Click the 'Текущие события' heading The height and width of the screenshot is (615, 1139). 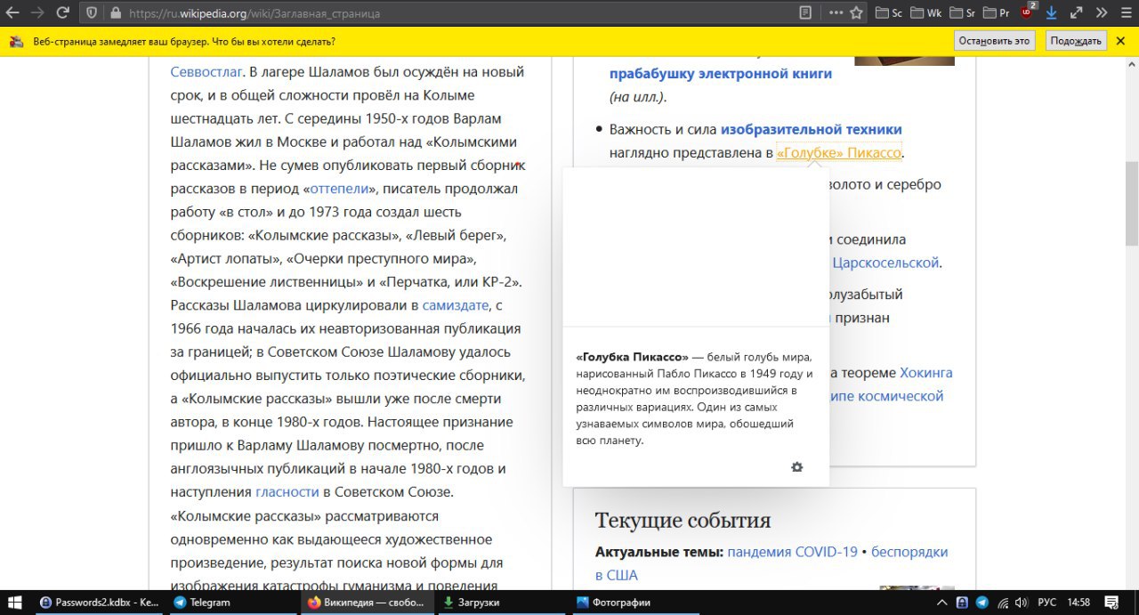(x=683, y=521)
